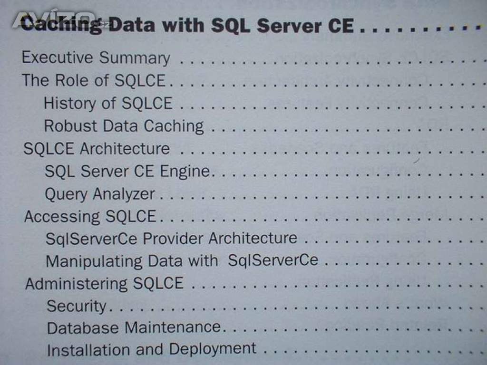Click the SQLCE Architecture section
This screenshot has width=487, height=365.
point(97,148)
